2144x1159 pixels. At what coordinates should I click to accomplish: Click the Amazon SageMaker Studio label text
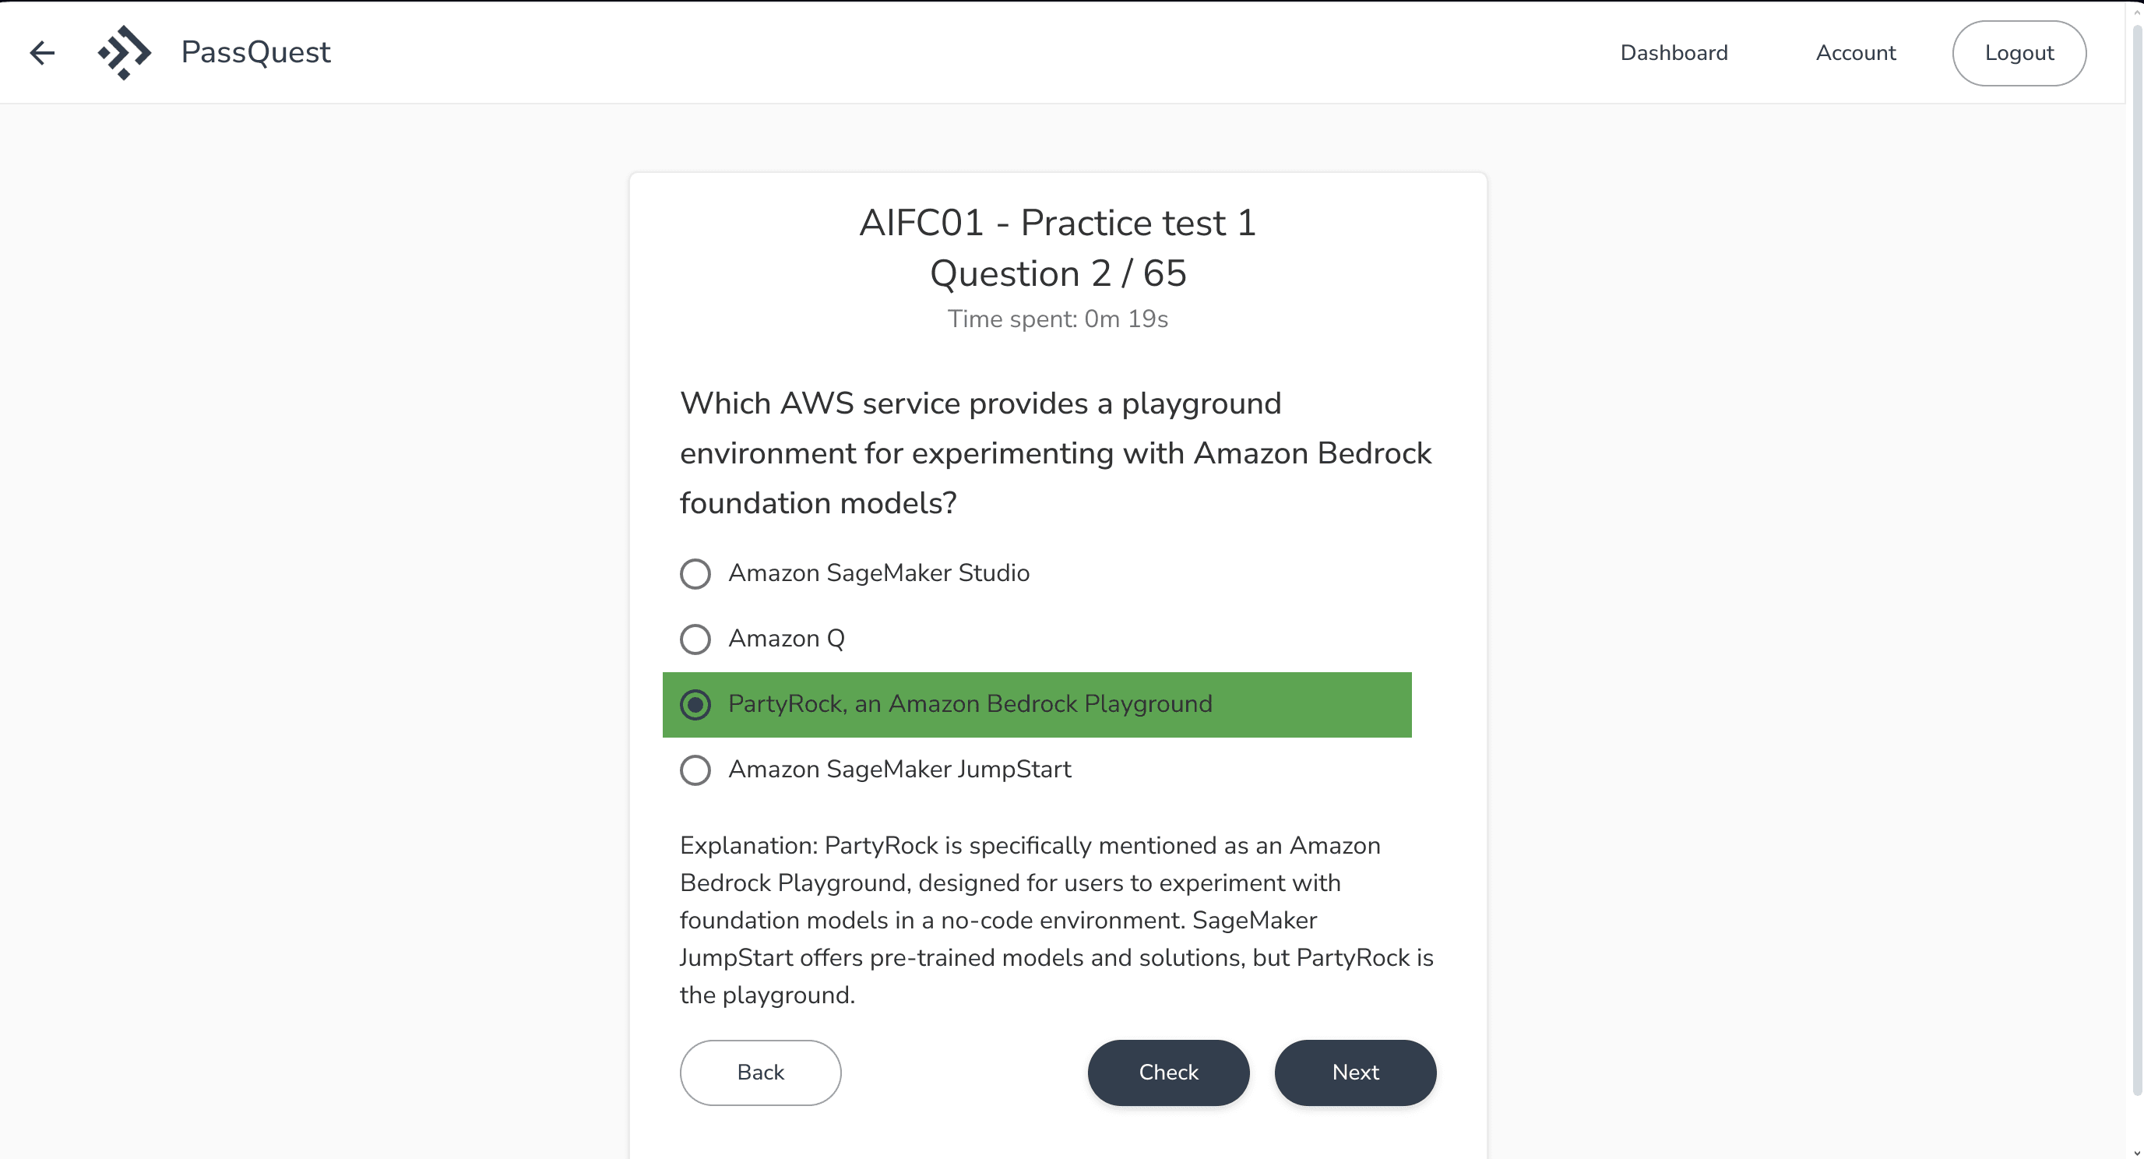click(879, 572)
